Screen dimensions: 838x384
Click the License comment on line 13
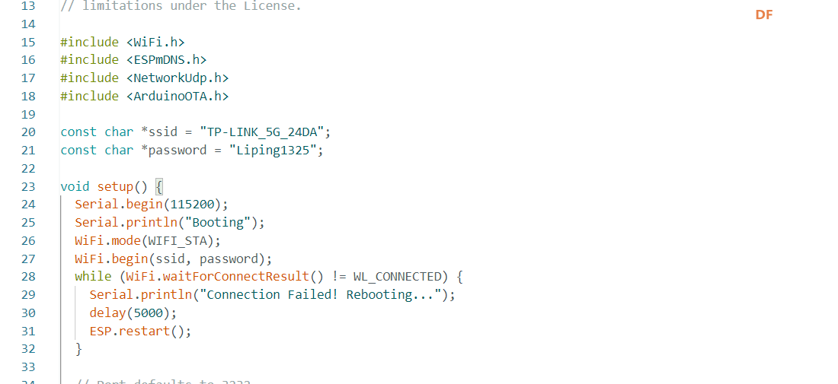(181, 6)
